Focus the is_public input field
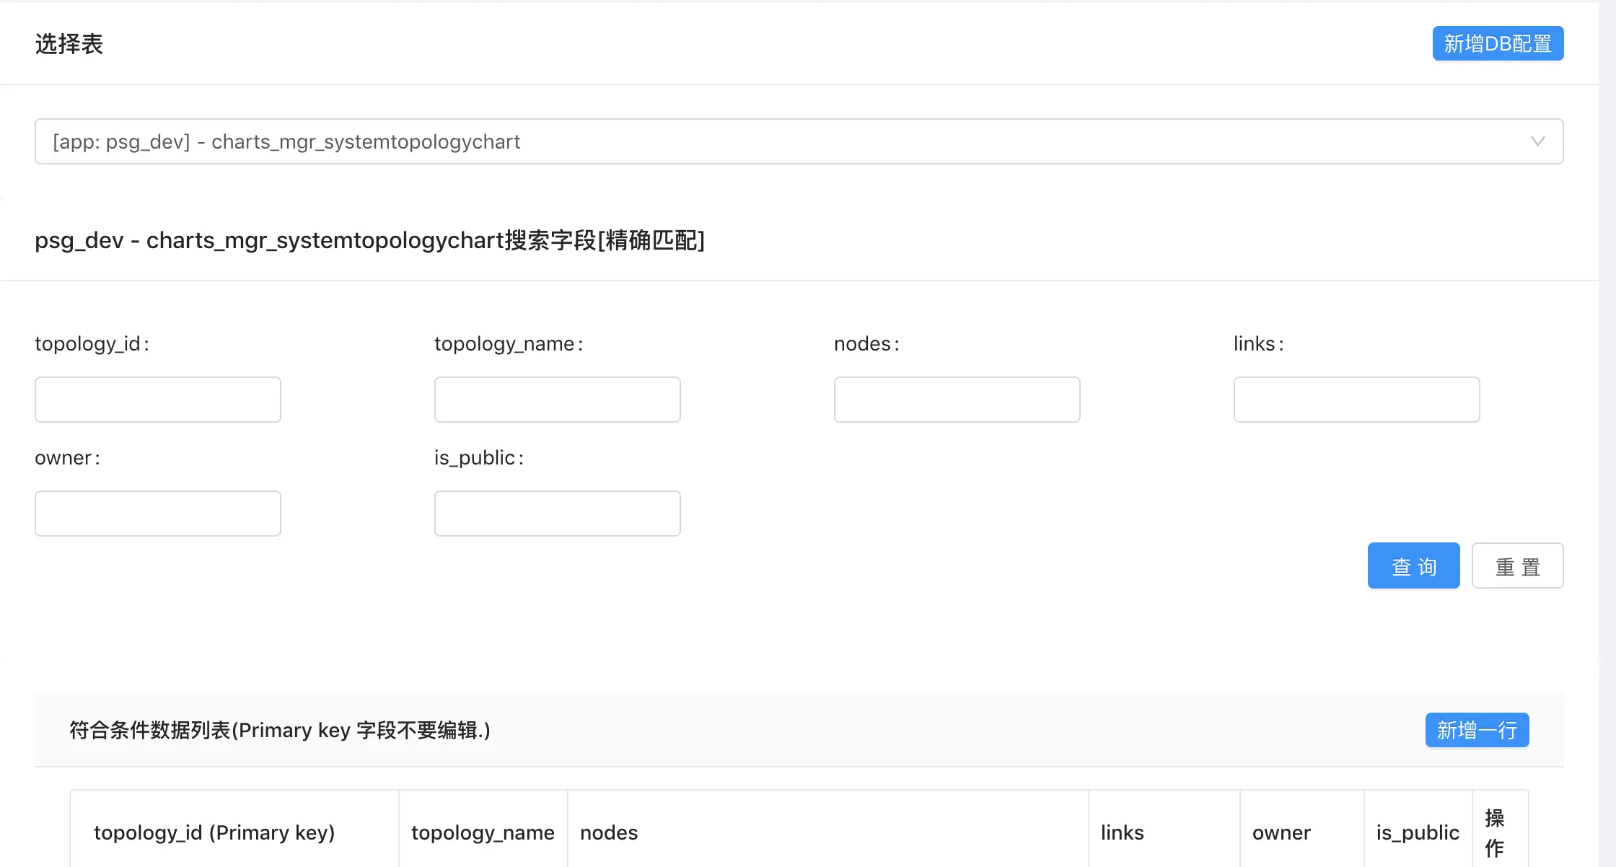This screenshot has height=867, width=1616. (557, 514)
